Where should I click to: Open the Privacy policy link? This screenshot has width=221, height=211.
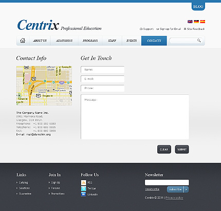point(174,198)
